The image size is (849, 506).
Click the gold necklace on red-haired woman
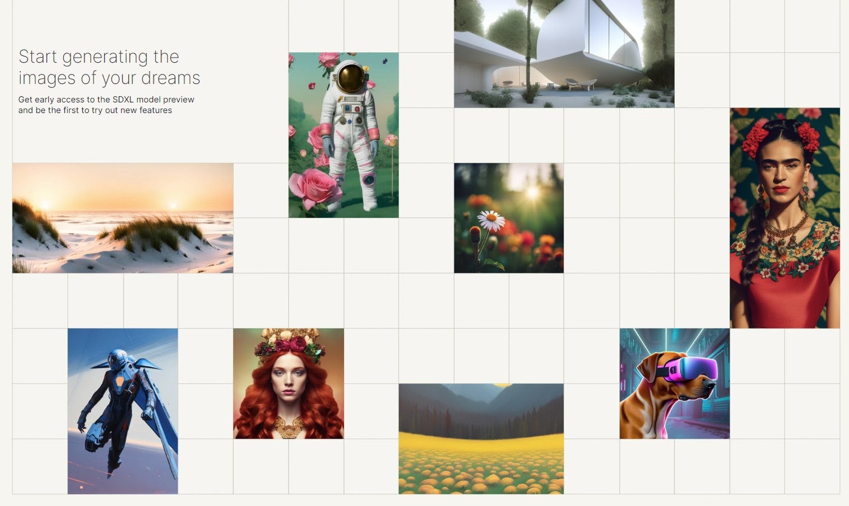pos(289,428)
